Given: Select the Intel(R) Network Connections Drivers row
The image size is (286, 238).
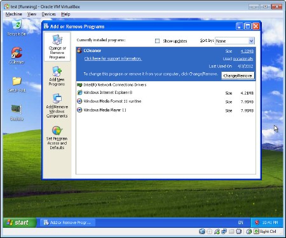Looking at the screenshot, I should [x=166, y=85].
